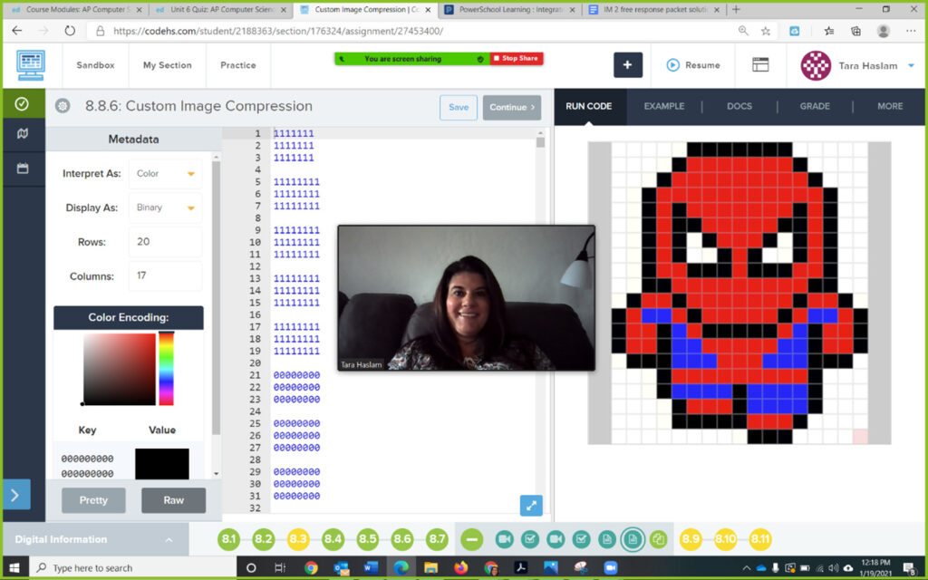
Task: Expand the Digital Information module chevron
Action: 169,540
